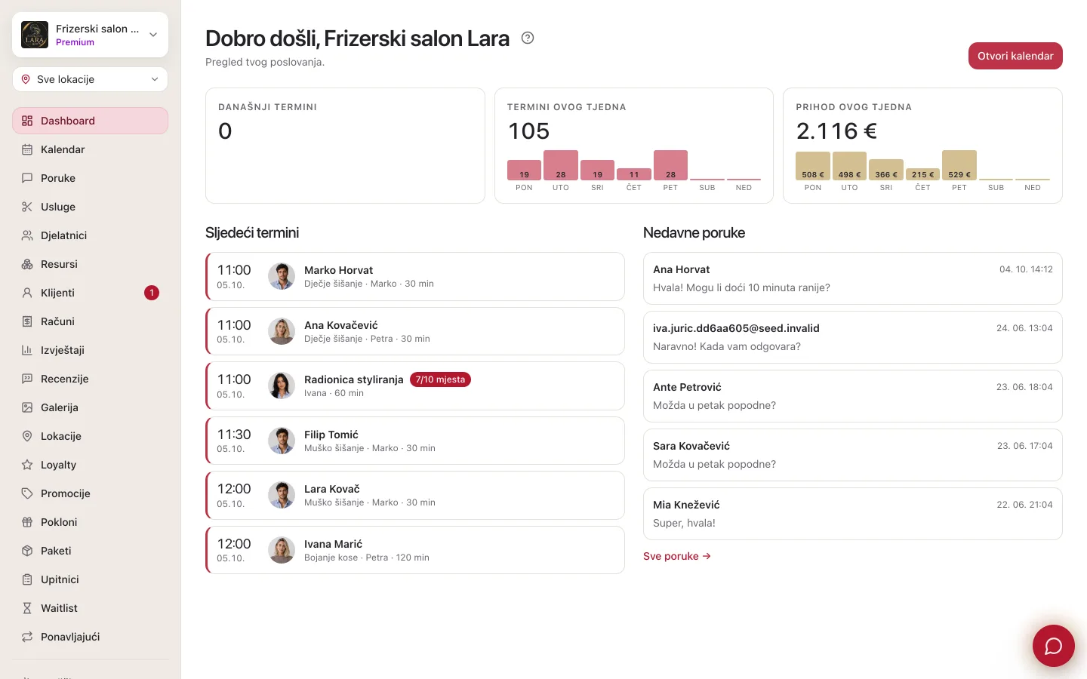Click the Galerija image icon
The image size is (1087, 679).
[27, 407]
